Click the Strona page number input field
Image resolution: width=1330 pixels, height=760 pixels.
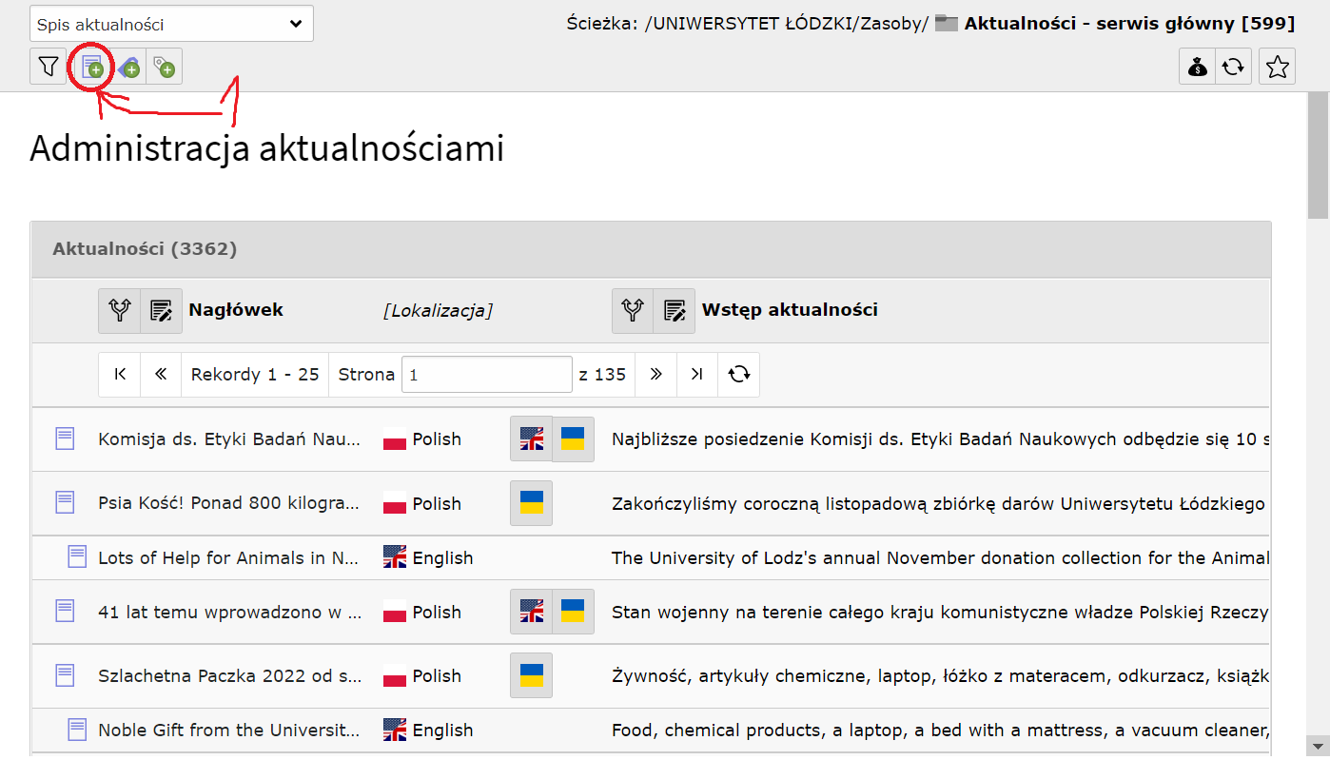486,375
